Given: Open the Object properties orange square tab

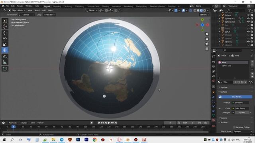Looking at the screenshot, I should click(x=214, y=92).
